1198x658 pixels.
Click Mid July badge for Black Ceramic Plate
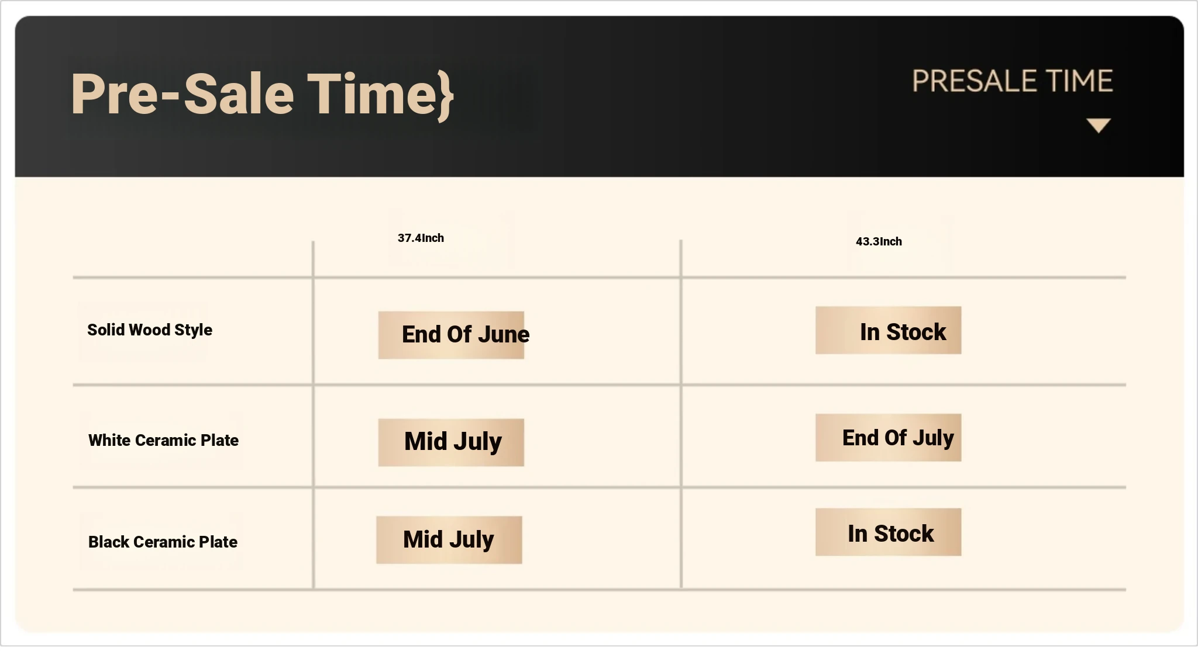pyautogui.click(x=449, y=540)
